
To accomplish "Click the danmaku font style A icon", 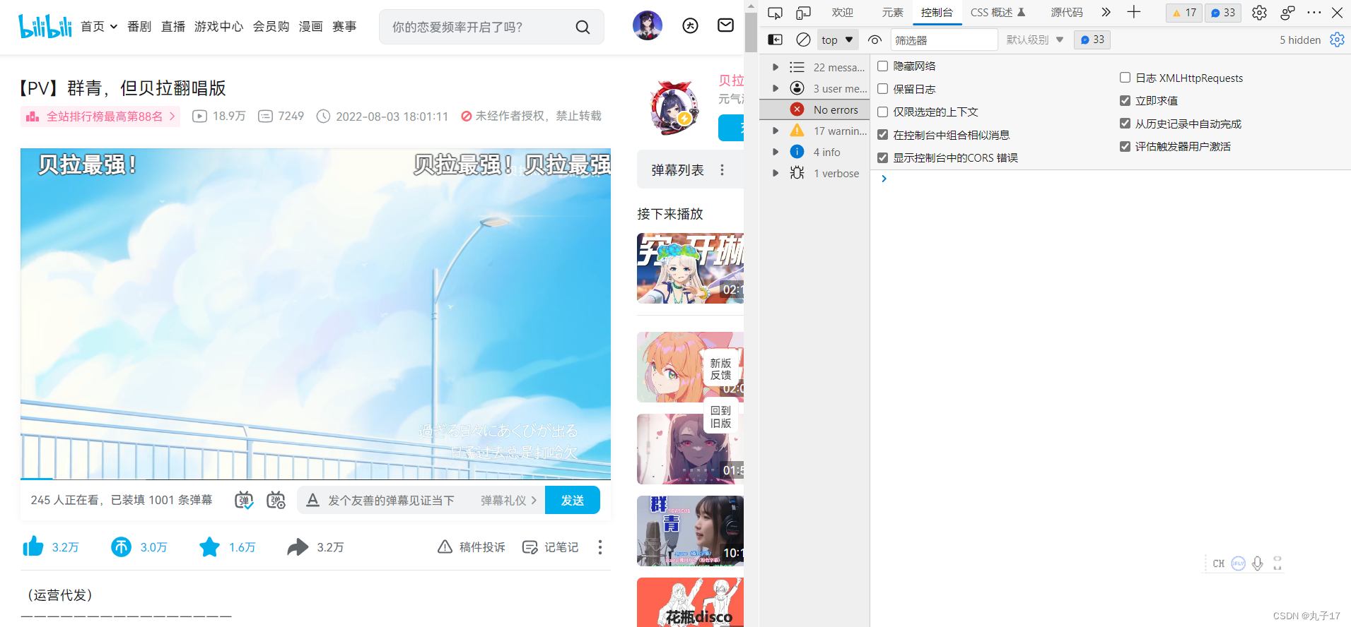I will (312, 500).
